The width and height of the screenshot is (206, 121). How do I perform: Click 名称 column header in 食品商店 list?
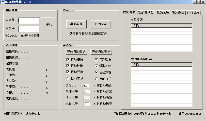[162, 26]
